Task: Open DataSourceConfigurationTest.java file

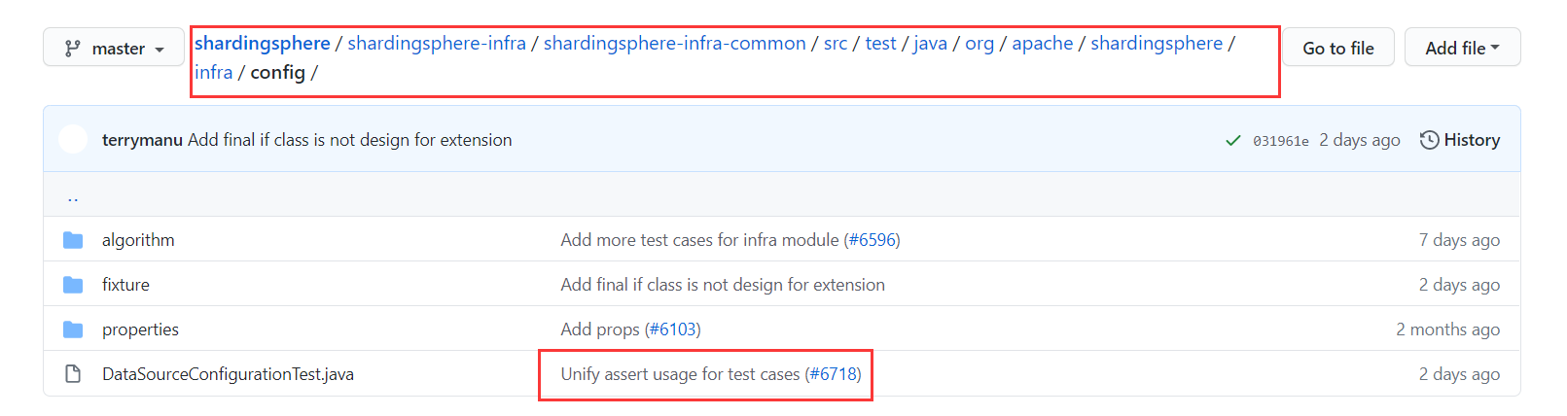Action: 228,374
